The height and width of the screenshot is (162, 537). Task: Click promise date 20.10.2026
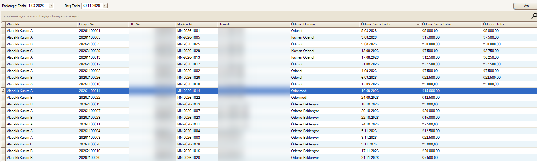click(x=370, y=111)
